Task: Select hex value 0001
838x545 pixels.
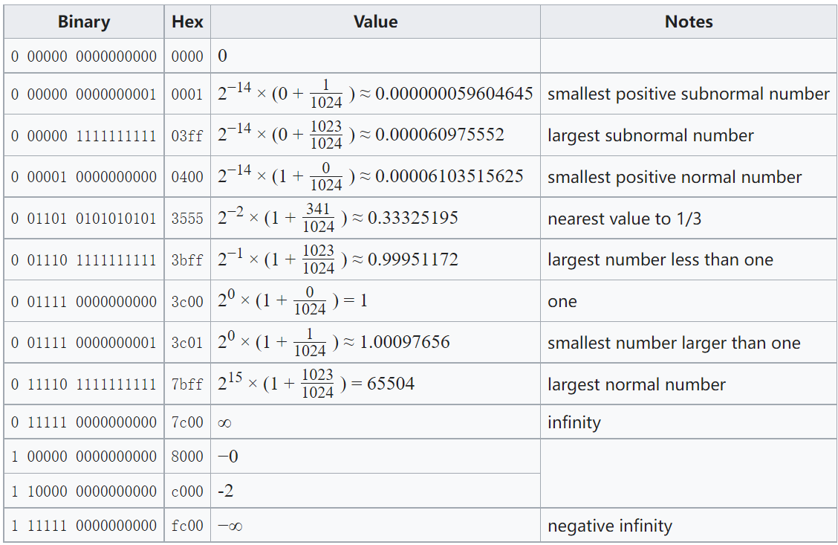Action: (x=187, y=94)
